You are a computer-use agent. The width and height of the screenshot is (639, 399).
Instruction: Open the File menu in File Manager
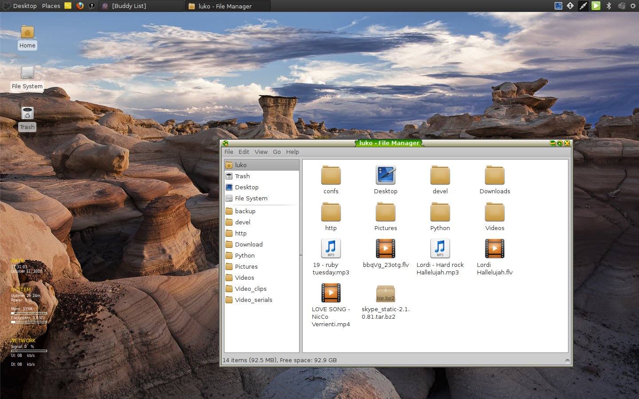click(229, 152)
